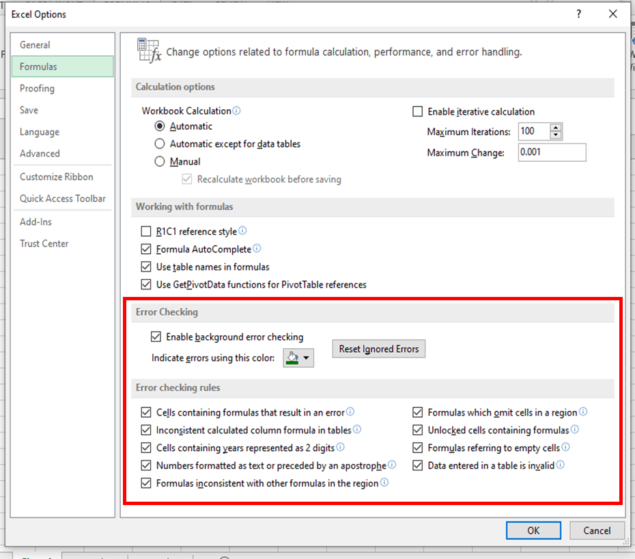Screen dimensions: 635x559
Task: Open the Add-Ins category
Action: coord(62,222)
